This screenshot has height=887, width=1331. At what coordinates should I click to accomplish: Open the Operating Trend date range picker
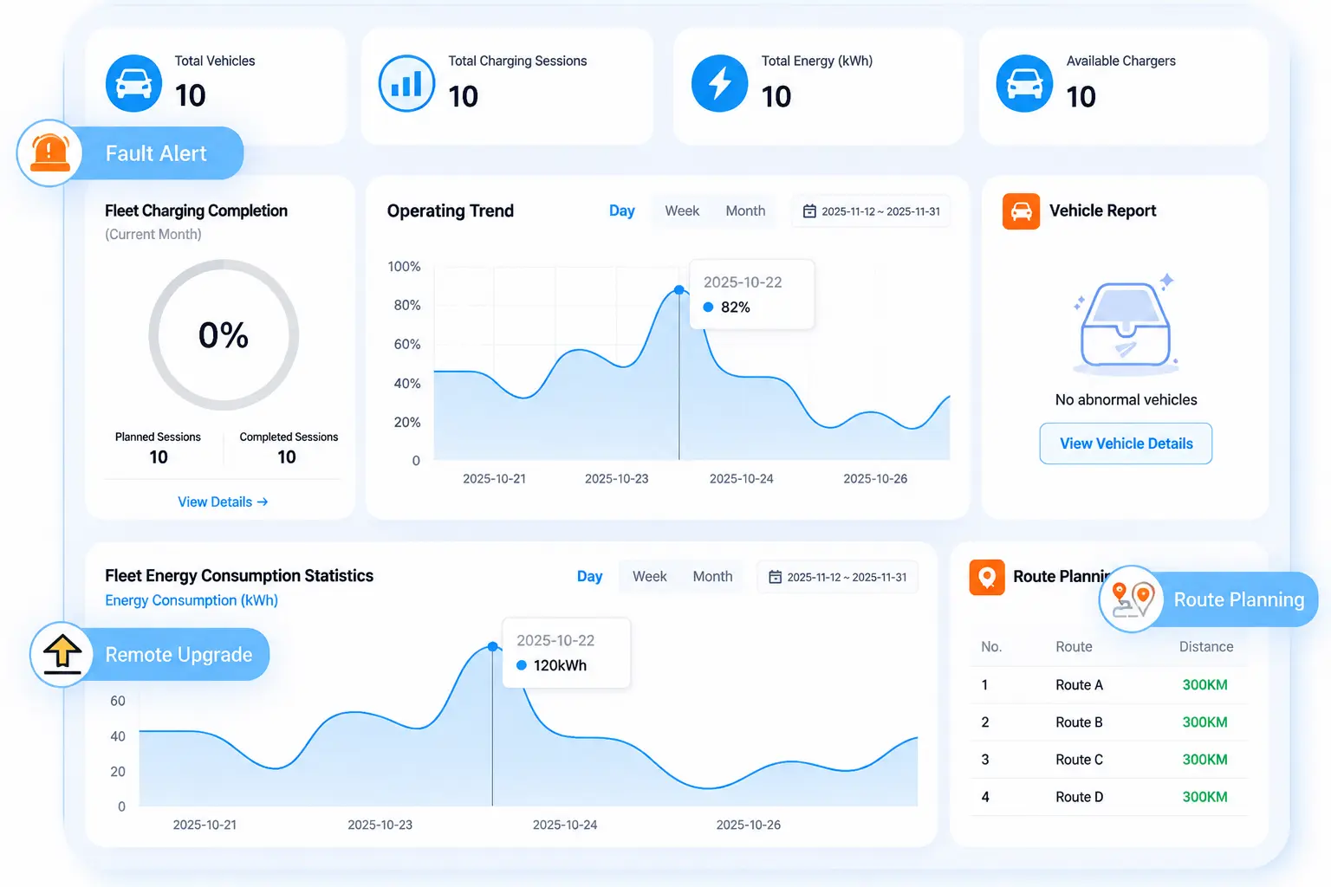[x=871, y=211]
